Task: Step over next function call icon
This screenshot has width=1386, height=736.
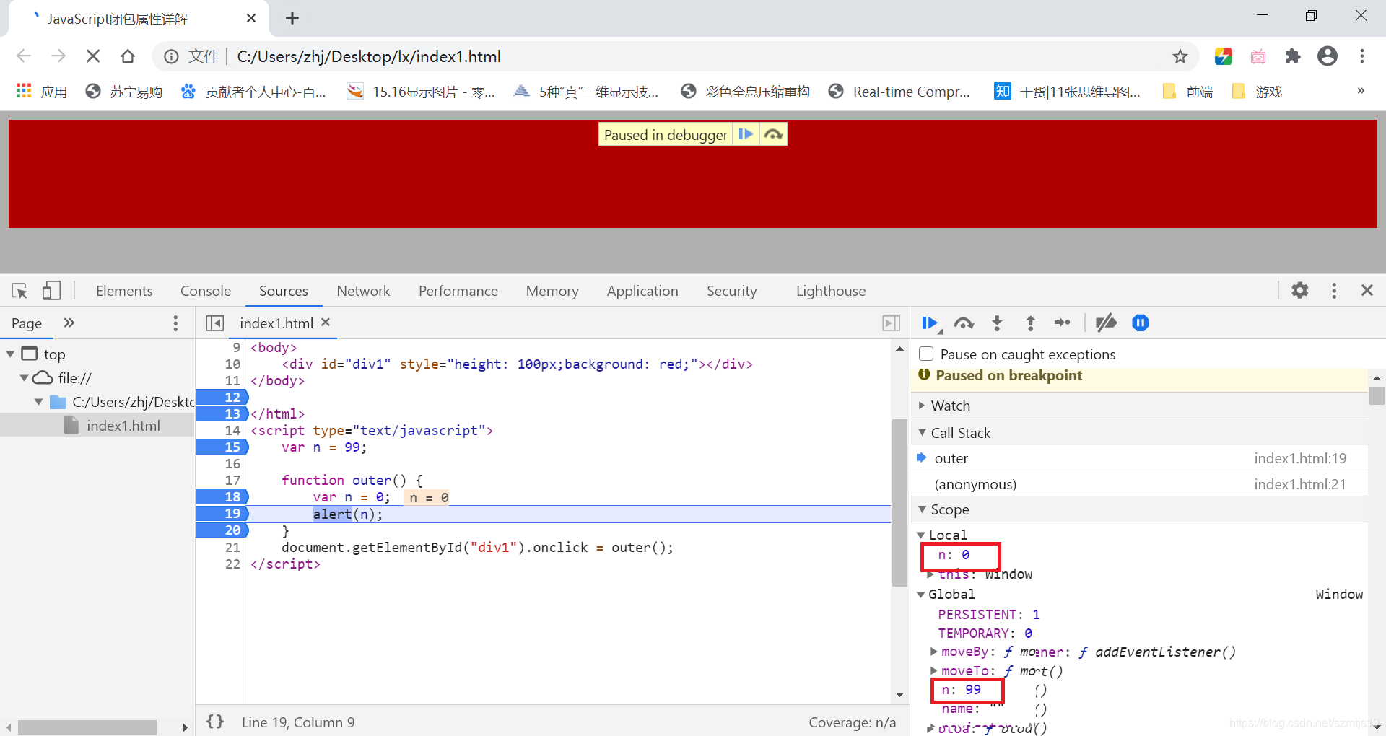Action: tap(964, 323)
